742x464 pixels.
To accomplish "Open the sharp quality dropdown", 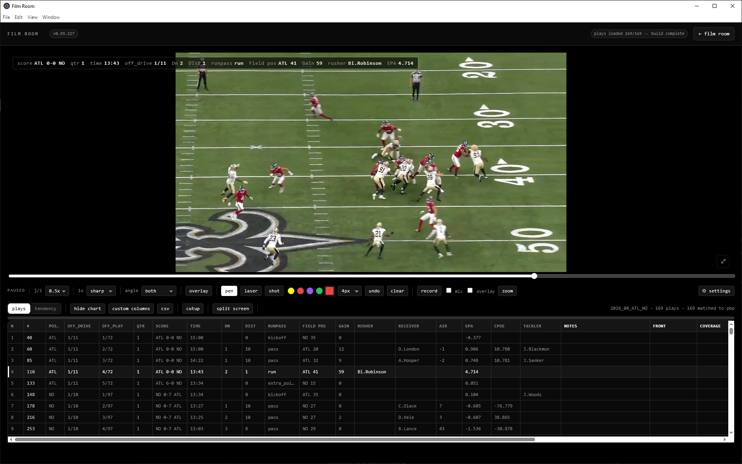I will tap(101, 291).
